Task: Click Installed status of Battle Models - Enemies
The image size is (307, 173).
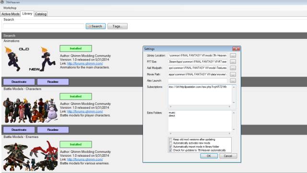Action: 76,144
